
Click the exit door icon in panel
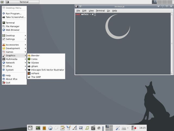[134, 128]
